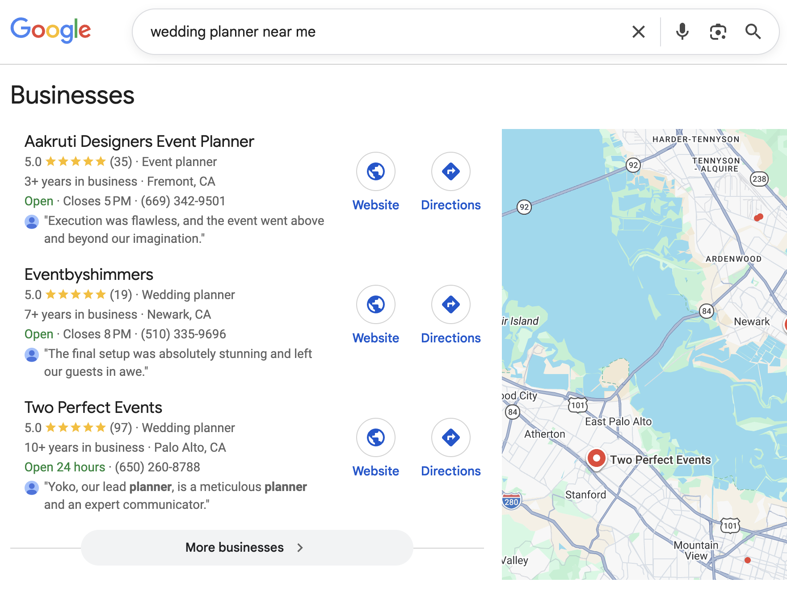Screen dimensions: 787x591
Task: Click the voice search microphone icon
Action: 682,31
